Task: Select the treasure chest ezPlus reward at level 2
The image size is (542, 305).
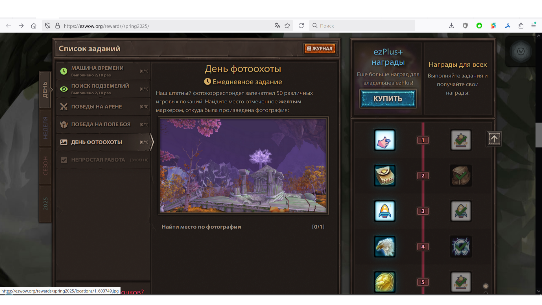Action: [x=384, y=175]
